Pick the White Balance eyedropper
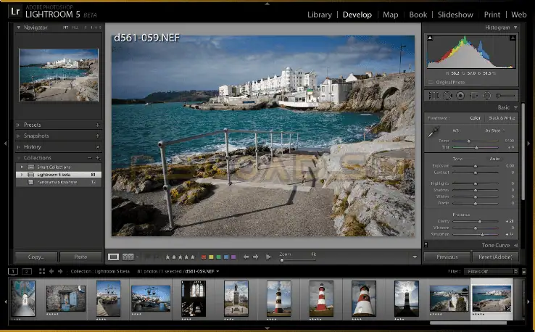The height and width of the screenshot is (332, 535). pos(434,132)
